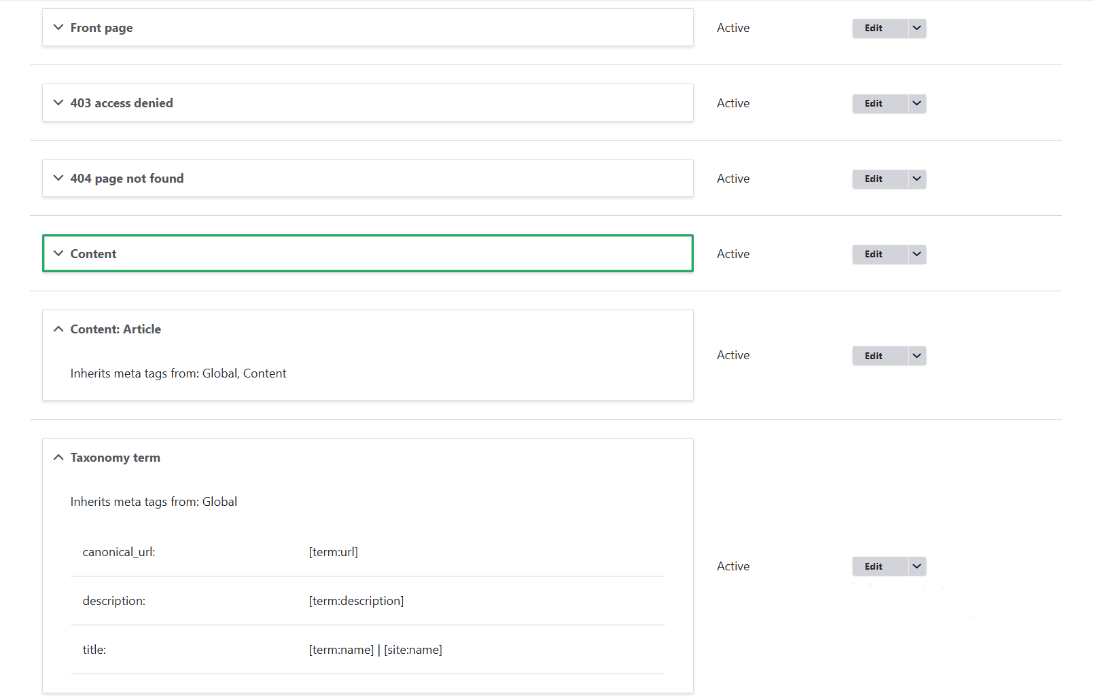Open the Global inheritance link under Content: Article
This screenshot has width=1094, height=698.
click(x=220, y=373)
